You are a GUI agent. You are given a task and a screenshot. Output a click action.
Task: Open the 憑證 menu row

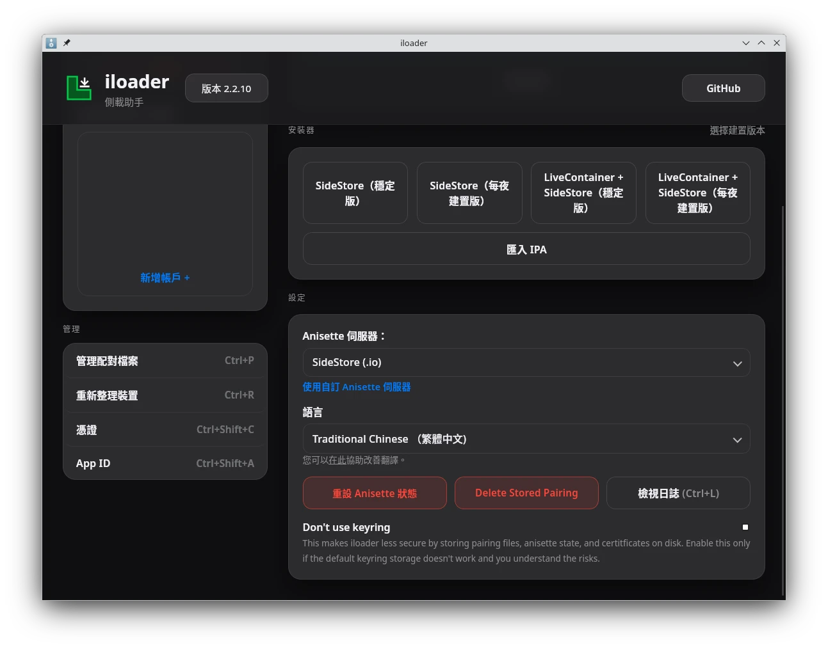click(x=165, y=430)
